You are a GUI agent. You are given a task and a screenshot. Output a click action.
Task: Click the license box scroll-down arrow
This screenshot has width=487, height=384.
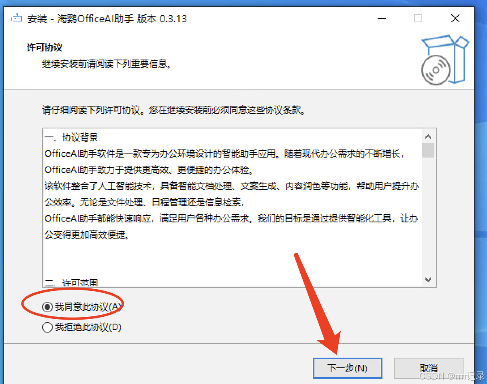click(428, 279)
